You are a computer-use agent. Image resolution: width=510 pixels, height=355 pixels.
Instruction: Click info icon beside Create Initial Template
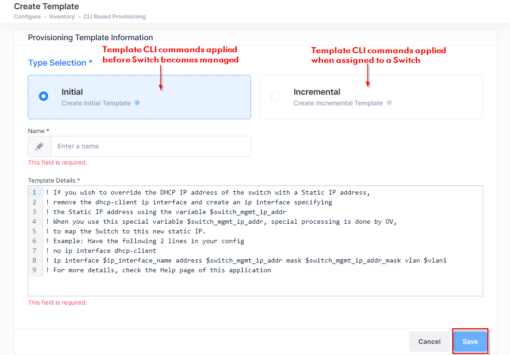[x=137, y=103]
